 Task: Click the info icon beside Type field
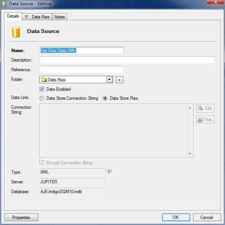[x=109, y=172]
